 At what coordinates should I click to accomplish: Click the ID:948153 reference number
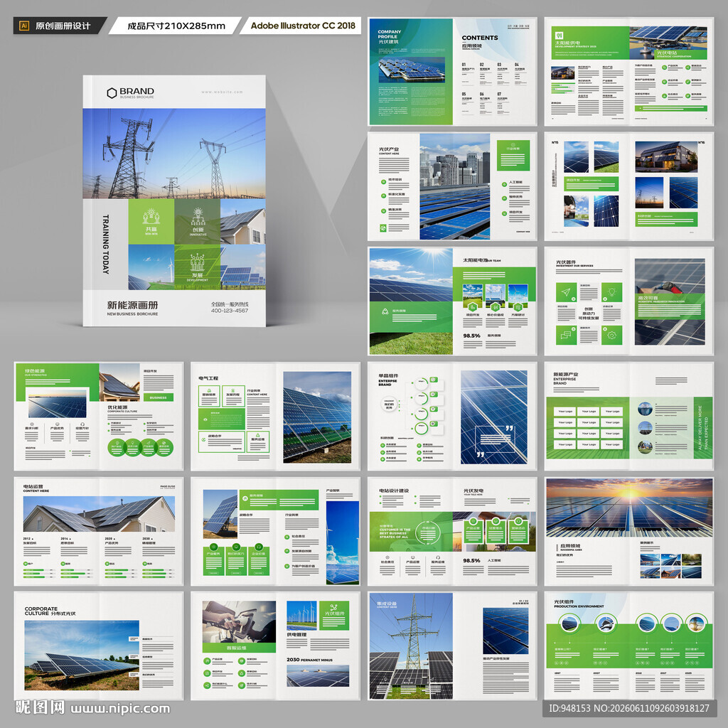(x=569, y=709)
